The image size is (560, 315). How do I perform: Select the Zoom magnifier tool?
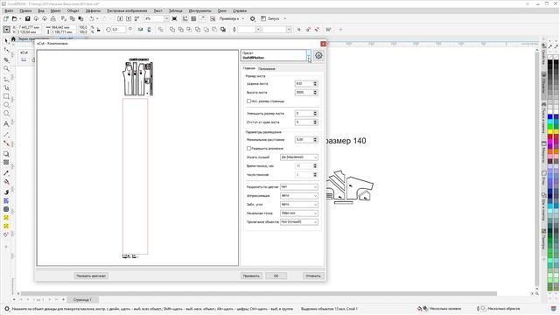point(6,68)
